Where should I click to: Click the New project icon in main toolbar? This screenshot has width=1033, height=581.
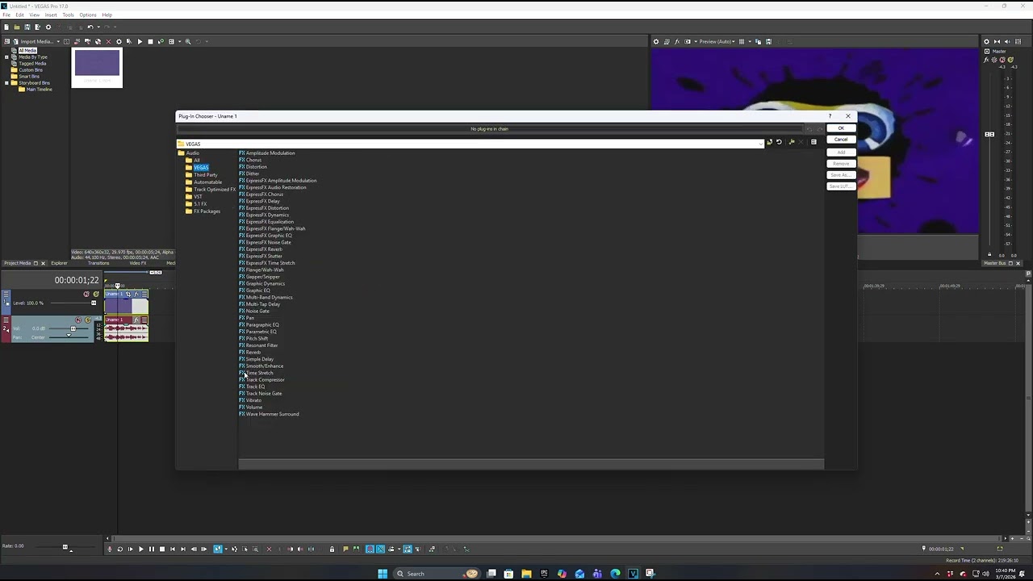point(6,27)
